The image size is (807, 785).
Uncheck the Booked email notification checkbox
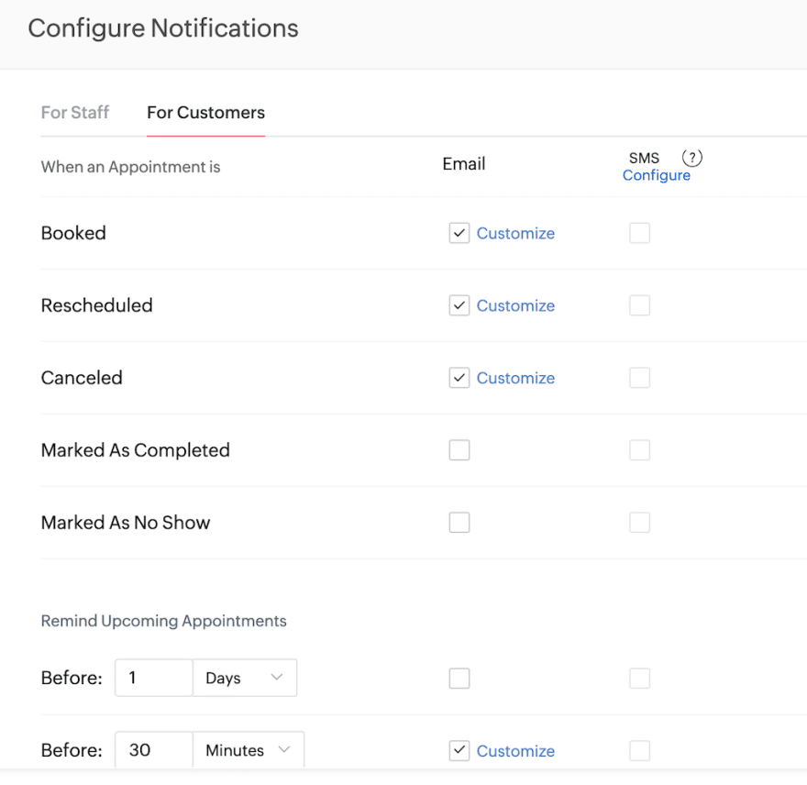coord(459,233)
